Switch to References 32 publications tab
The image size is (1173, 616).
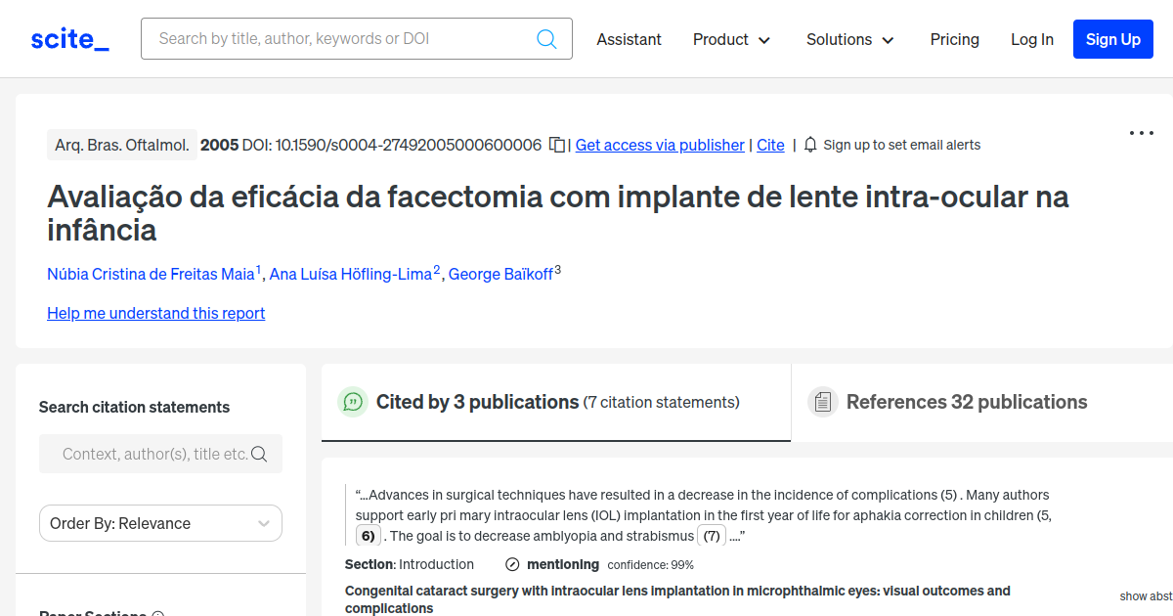[x=966, y=402]
